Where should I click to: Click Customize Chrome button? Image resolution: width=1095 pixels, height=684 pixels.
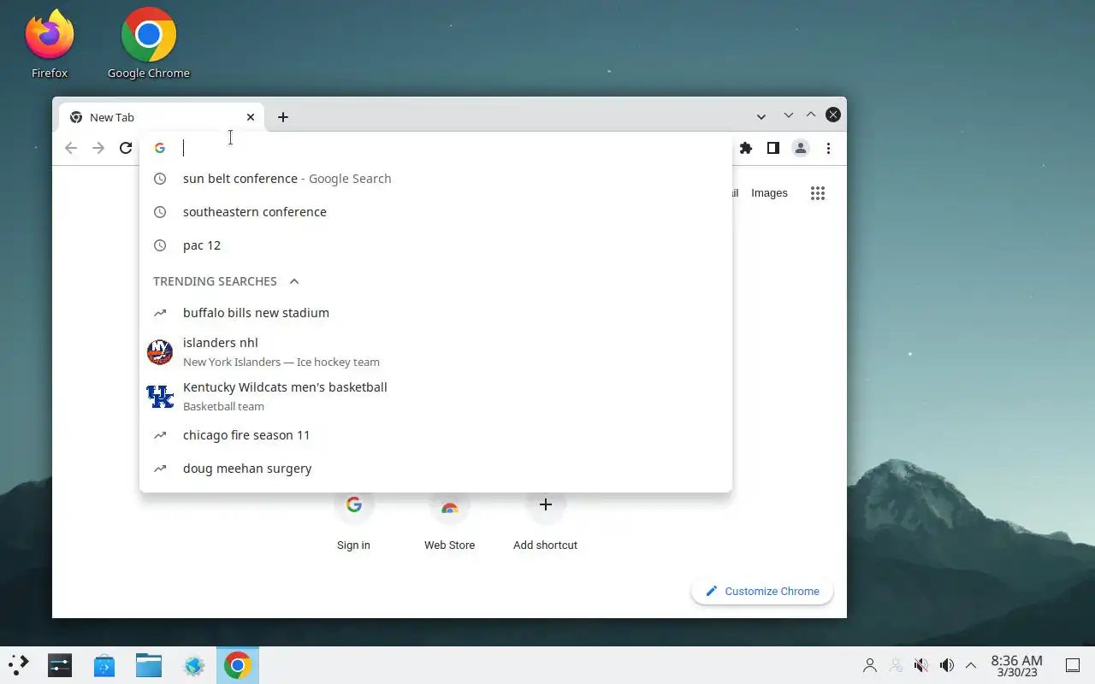tap(761, 592)
